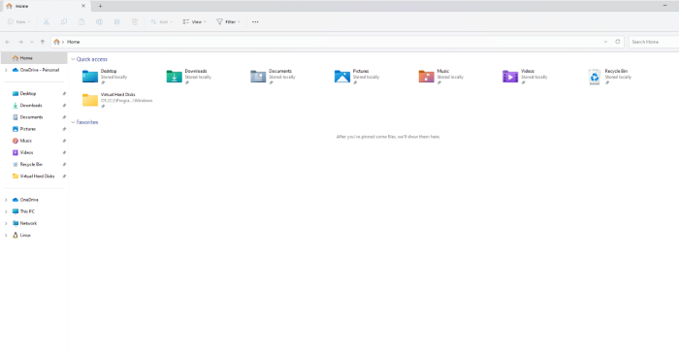Expand the Linux tree node
679x353 pixels.
pos(6,236)
